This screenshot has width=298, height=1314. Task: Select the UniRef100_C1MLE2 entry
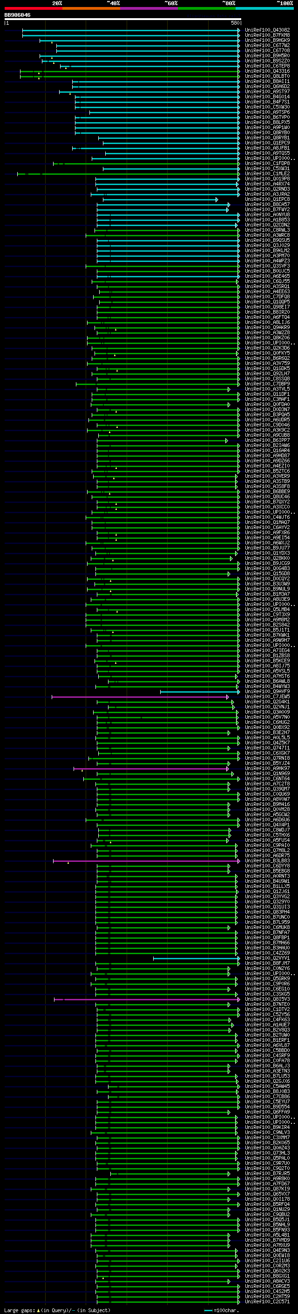267,174
